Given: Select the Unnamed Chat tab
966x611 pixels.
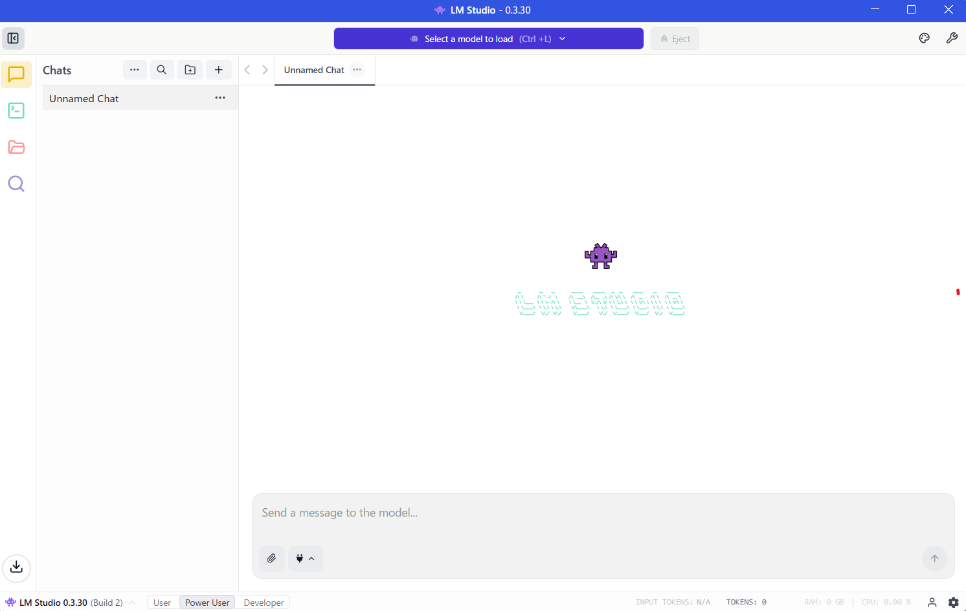Looking at the screenshot, I should (324, 70).
